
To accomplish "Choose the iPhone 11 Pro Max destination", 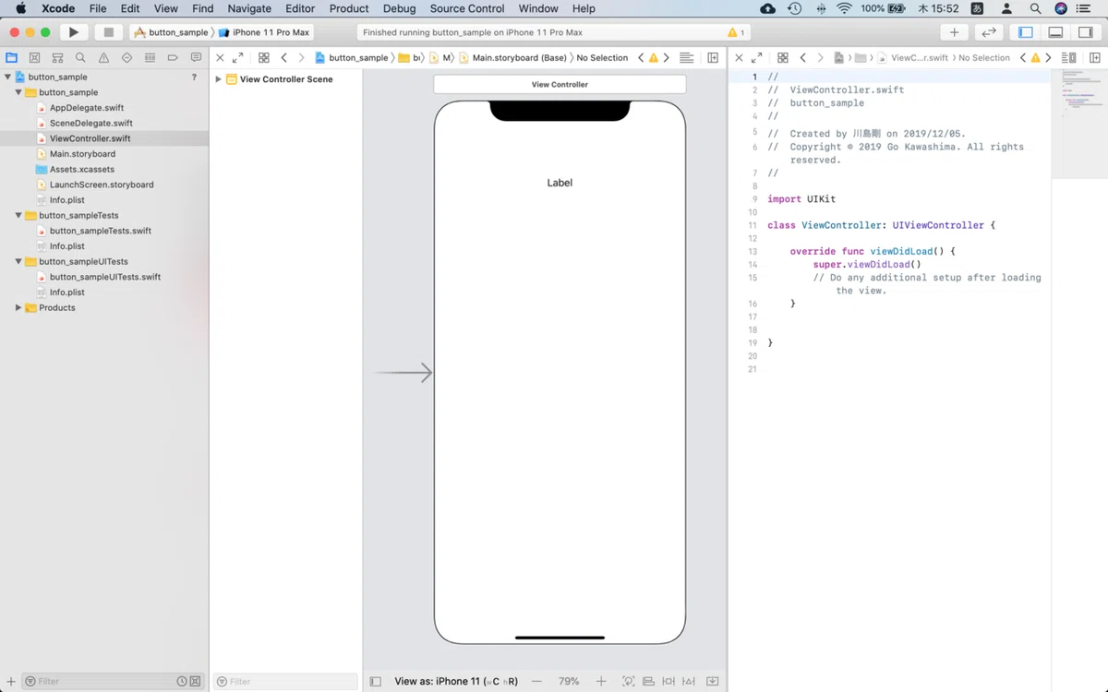I will 264,32.
